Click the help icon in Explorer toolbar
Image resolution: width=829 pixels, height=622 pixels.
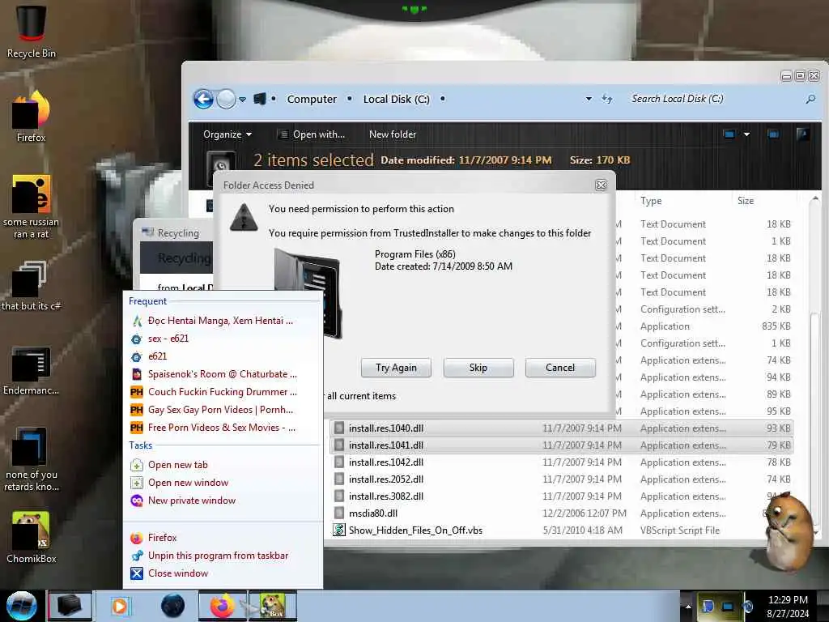(802, 134)
